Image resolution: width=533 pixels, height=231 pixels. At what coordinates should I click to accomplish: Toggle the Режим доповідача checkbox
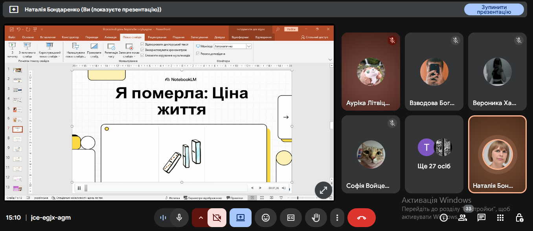click(x=198, y=53)
